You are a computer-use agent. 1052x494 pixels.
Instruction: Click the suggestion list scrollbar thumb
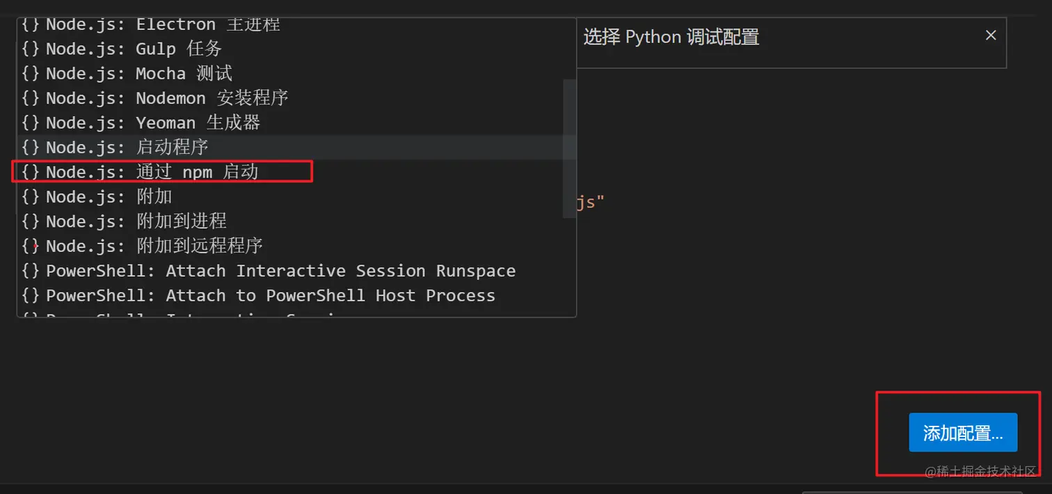point(569,148)
